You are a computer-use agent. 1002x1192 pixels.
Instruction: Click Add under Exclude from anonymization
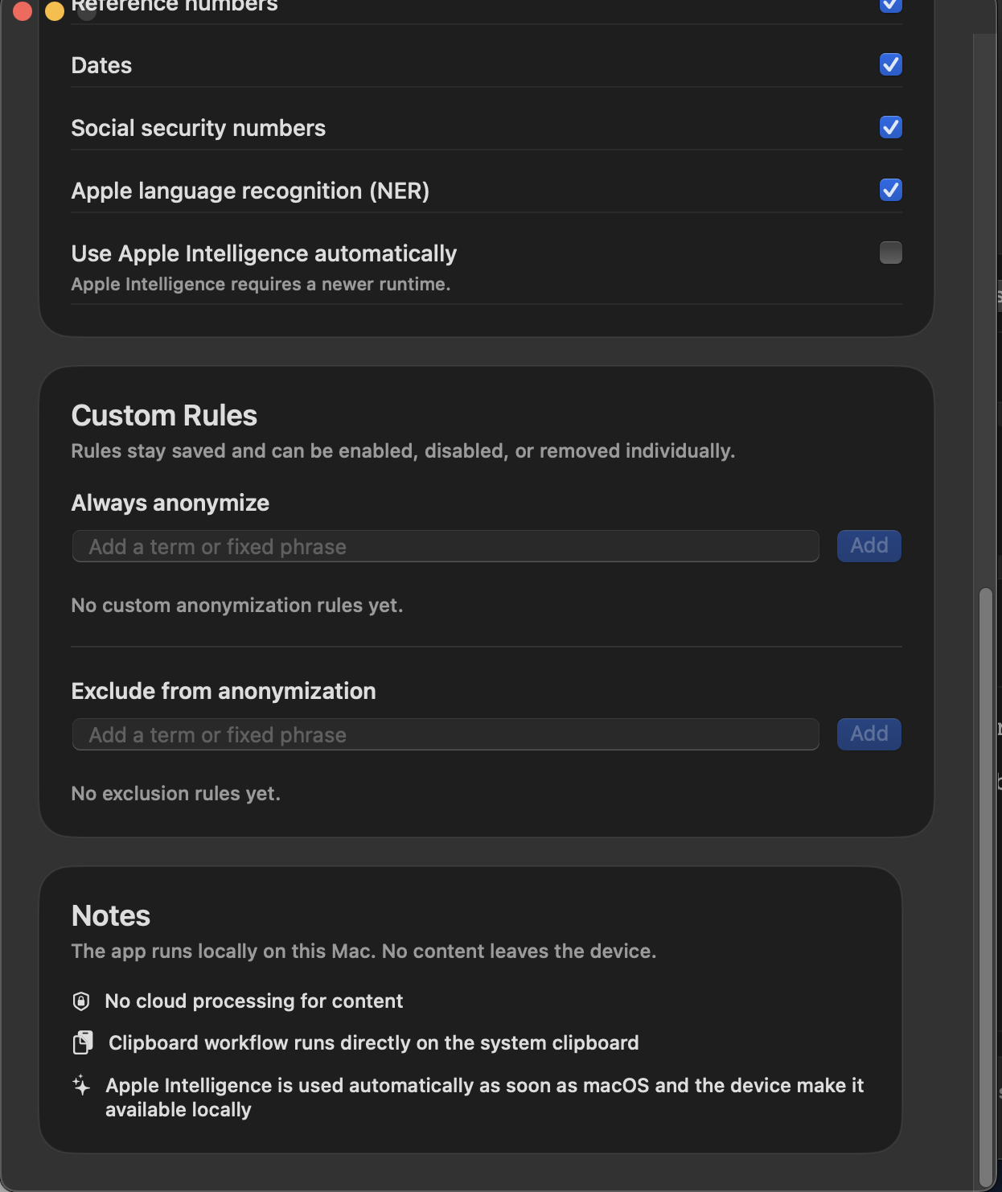click(869, 734)
